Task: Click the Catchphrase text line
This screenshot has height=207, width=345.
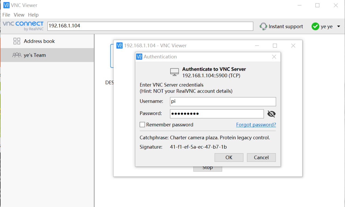Action: (x=205, y=138)
